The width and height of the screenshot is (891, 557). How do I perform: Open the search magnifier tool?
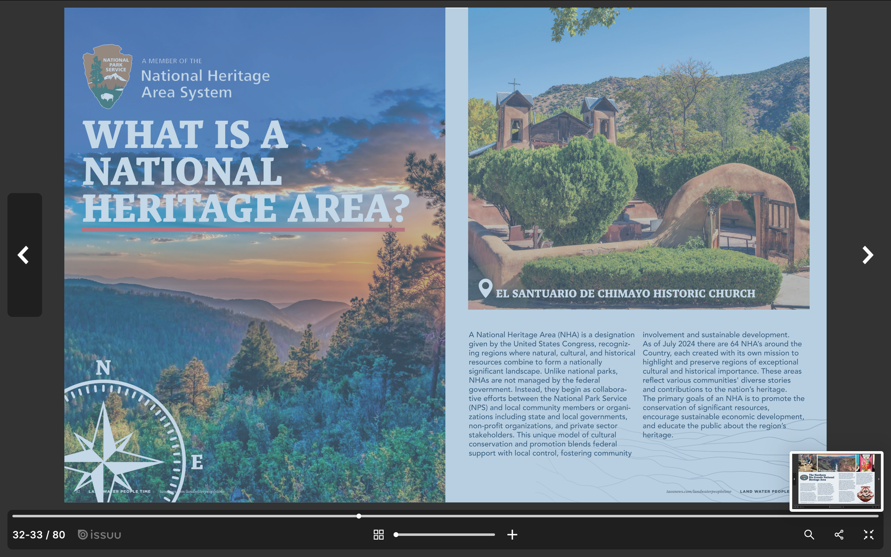pyautogui.click(x=809, y=535)
